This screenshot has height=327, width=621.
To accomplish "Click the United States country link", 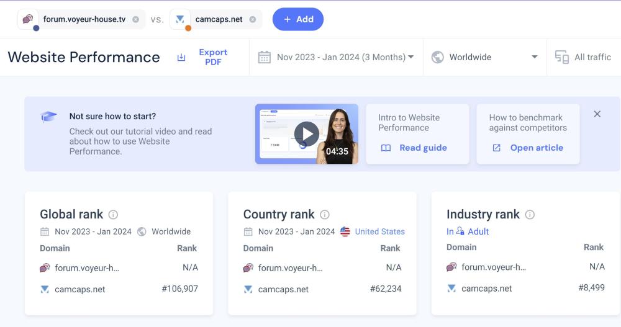I will click(379, 231).
